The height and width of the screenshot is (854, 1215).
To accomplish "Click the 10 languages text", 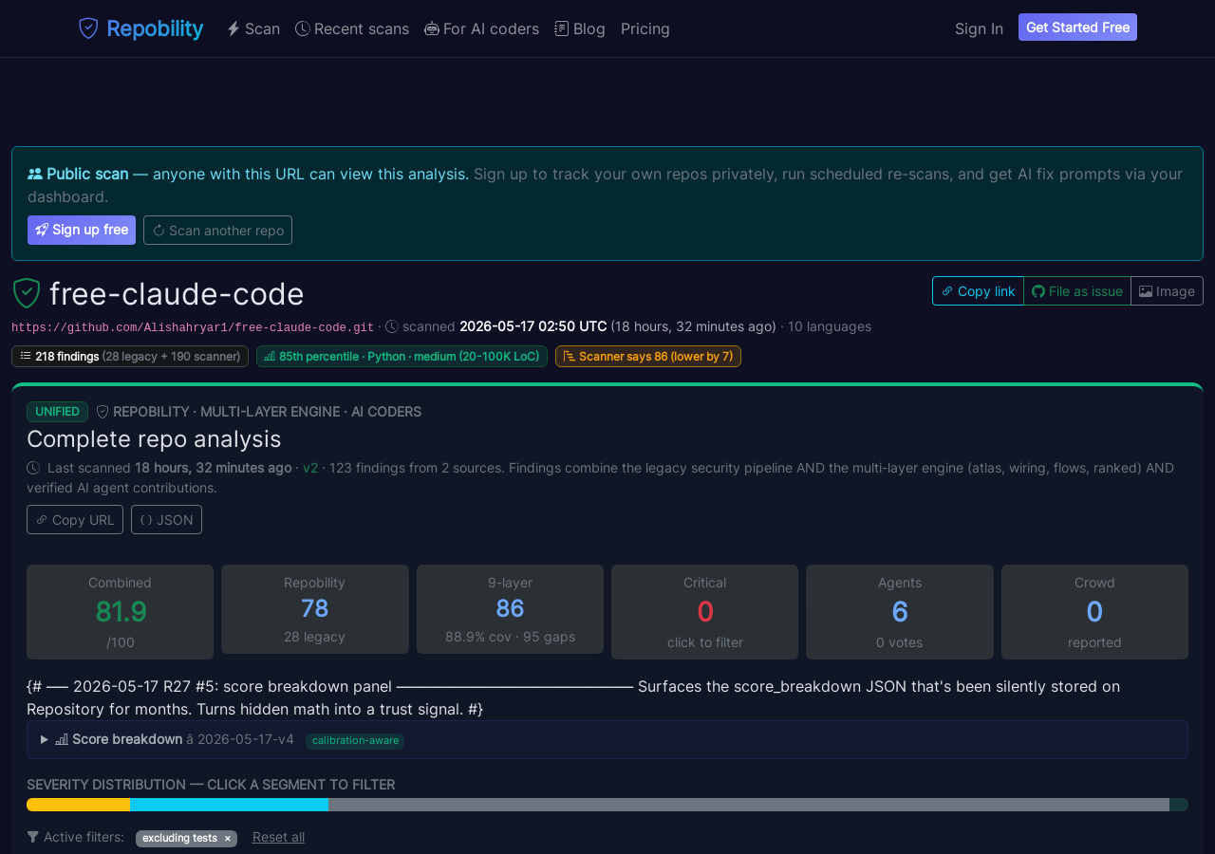I will coord(830,326).
